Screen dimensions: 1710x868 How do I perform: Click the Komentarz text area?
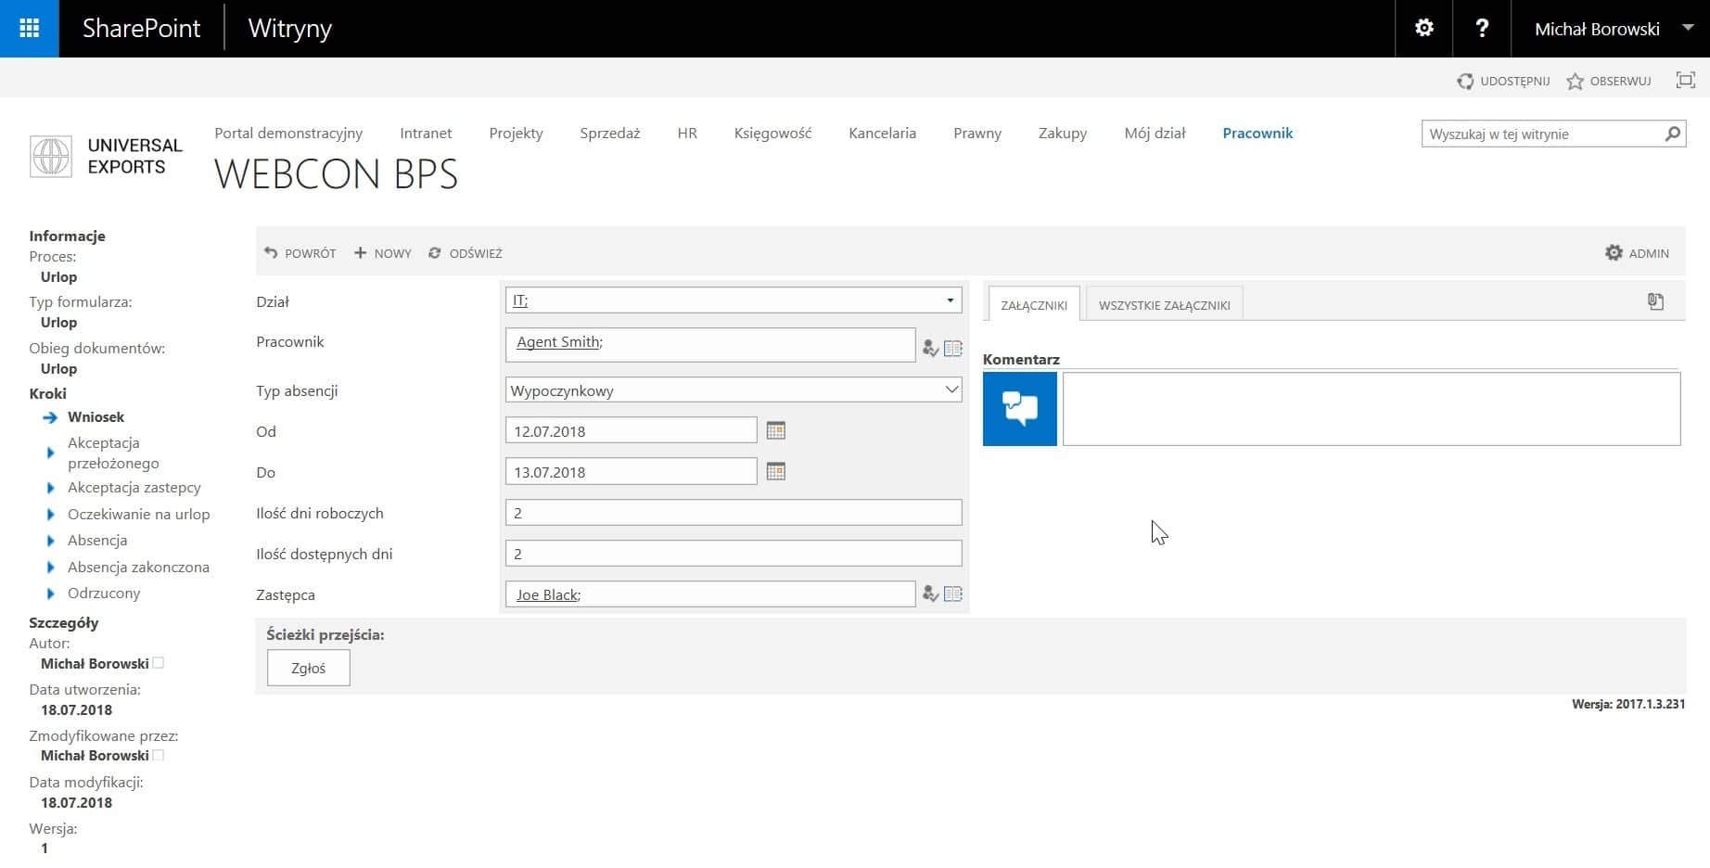[x=1372, y=409]
